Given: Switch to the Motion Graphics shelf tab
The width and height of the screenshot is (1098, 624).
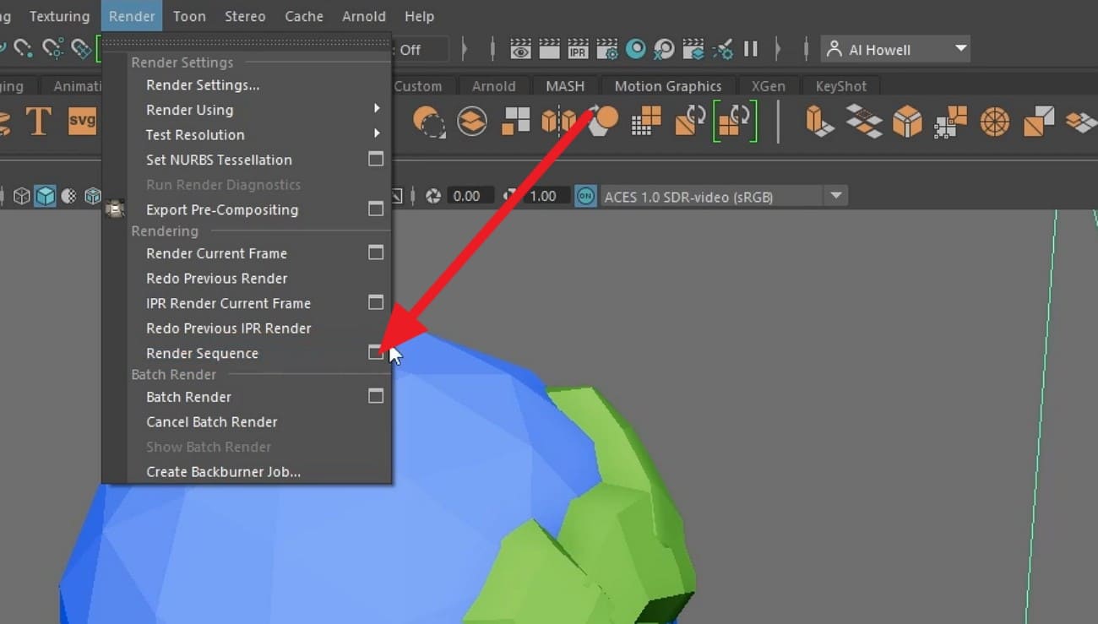Looking at the screenshot, I should pos(667,85).
